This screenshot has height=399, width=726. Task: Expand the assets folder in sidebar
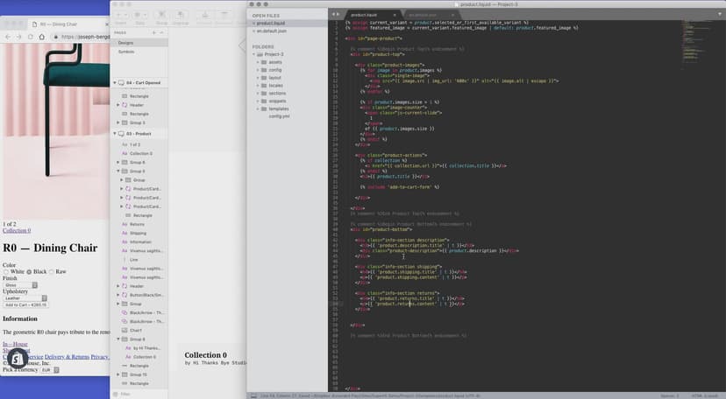click(260, 63)
